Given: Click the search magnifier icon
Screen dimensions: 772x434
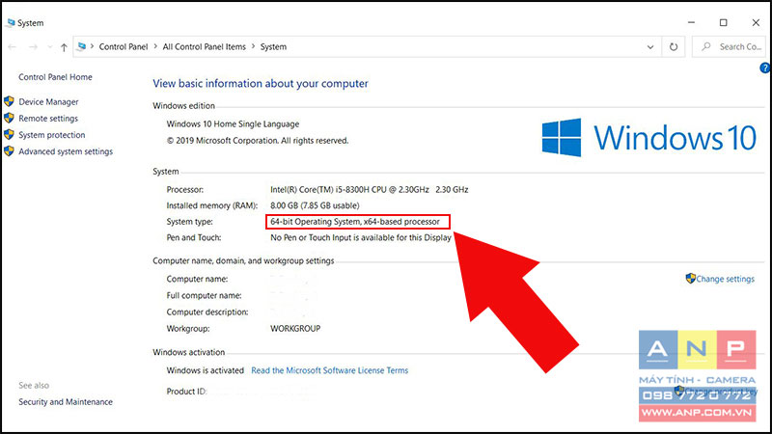Looking at the screenshot, I should tap(706, 46).
